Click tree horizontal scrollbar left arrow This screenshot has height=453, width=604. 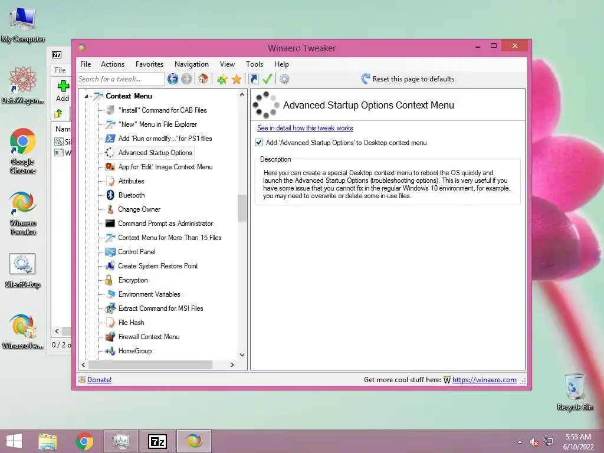[x=83, y=365]
